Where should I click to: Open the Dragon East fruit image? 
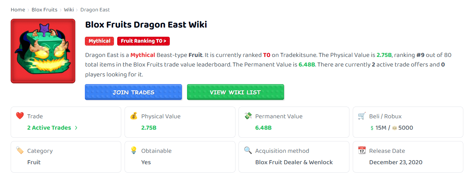coord(43,51)
